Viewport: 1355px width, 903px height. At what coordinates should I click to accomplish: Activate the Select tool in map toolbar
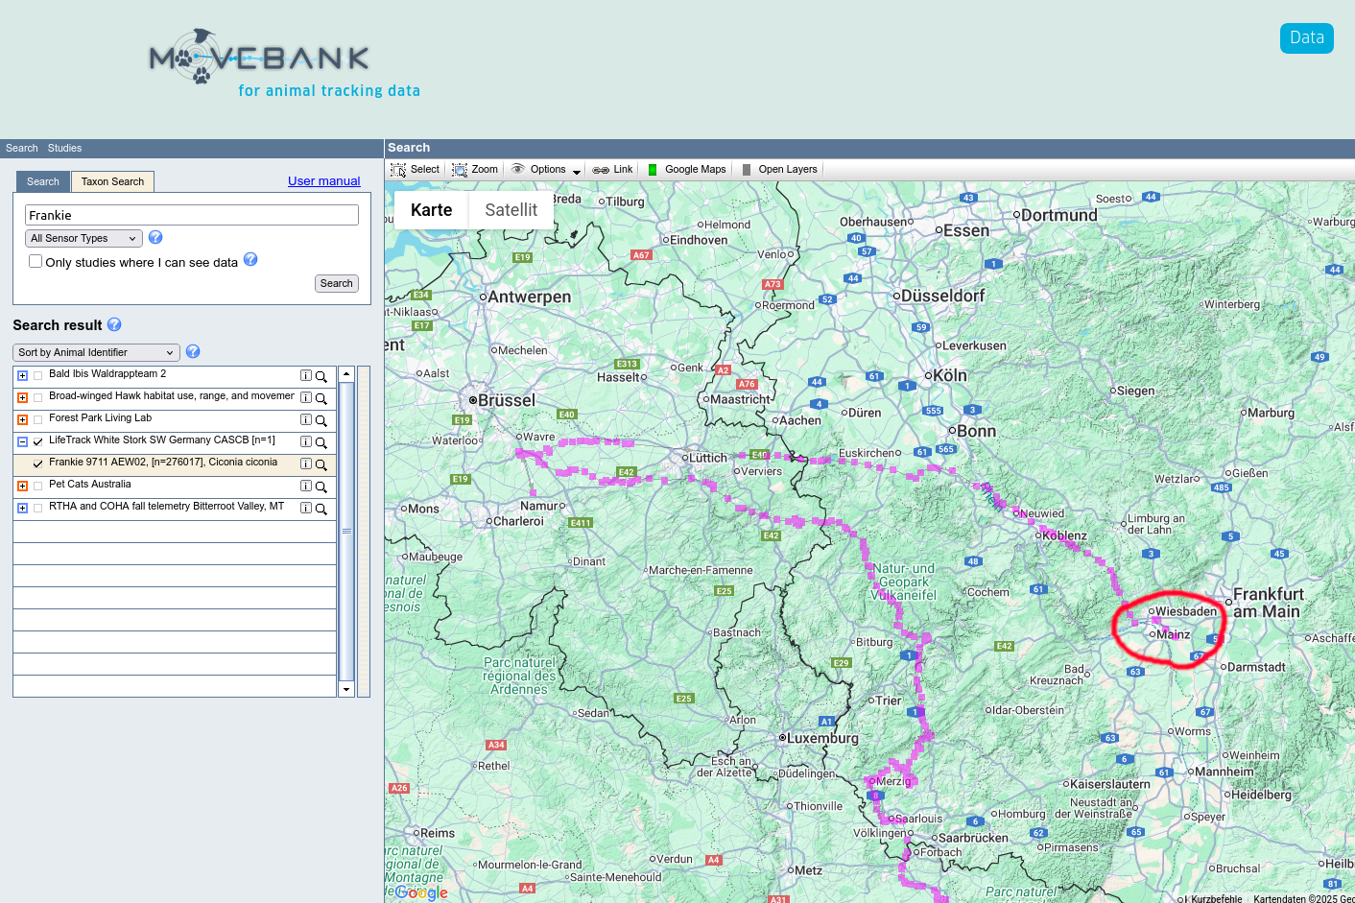(x=415, y=170)
